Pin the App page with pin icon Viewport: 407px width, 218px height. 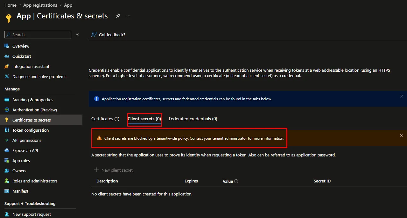pos(118,16)
